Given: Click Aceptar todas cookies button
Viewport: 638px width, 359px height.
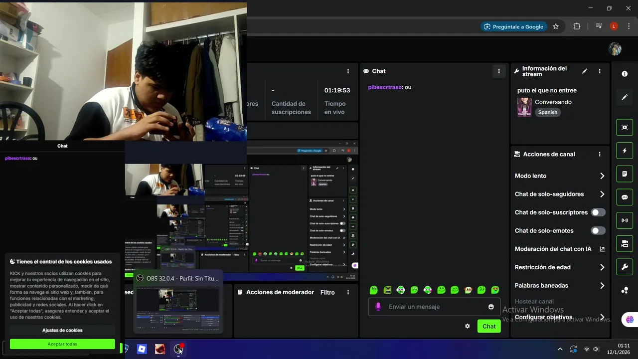Looking at the screenshot, I should point(62,344).
